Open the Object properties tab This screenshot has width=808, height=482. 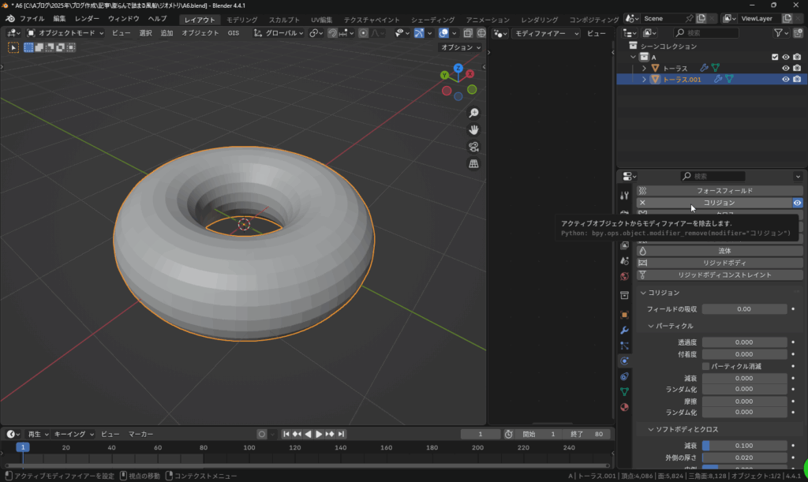point(625,315)
